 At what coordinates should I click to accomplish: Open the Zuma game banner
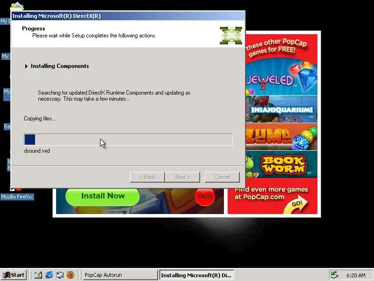tap(281, 137)
